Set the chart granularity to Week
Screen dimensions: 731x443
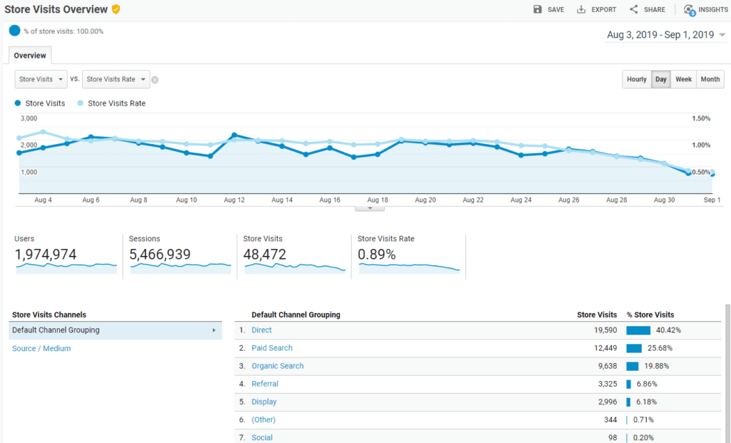tap(683, 79)
